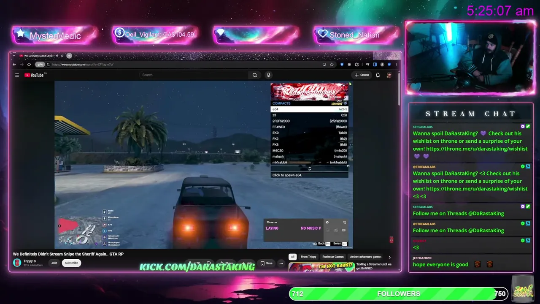The image size is (540, 304).
Task: Click the Select Enter prompt
Action: (x=340, y=244)
